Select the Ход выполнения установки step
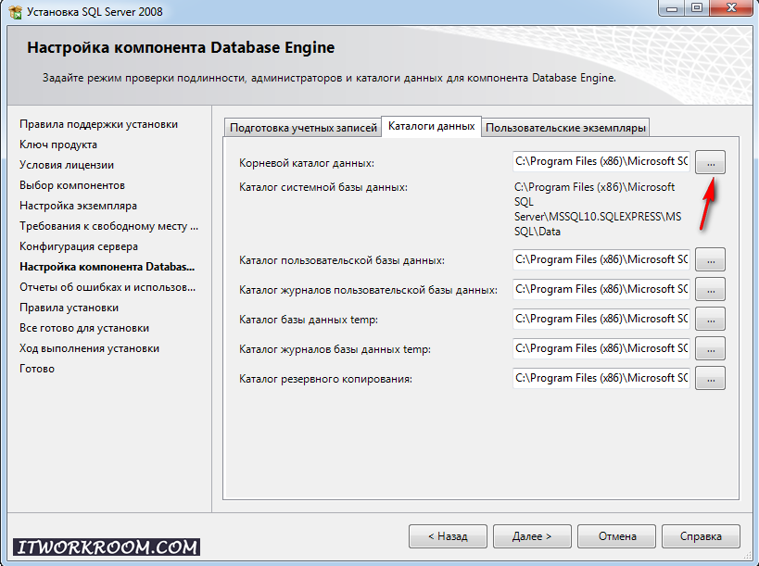This screenshot has height=566, width=759. point(89,348)
